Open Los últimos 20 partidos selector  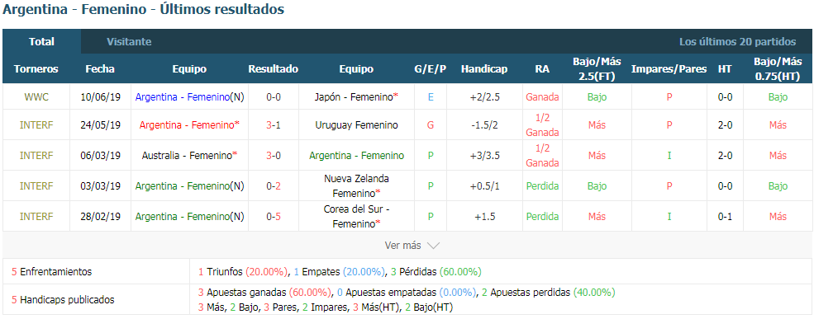tap(737, 42)
